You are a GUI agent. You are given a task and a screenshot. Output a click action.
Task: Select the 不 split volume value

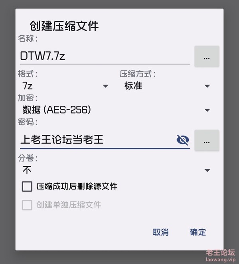click(x=27, y=170)
